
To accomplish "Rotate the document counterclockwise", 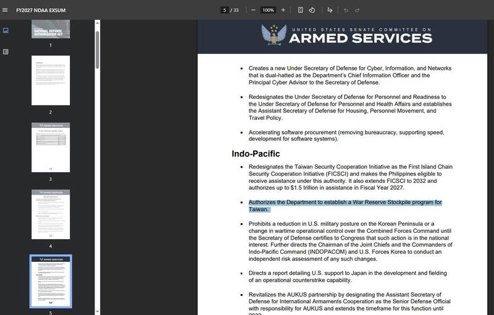I will point(312,10).
